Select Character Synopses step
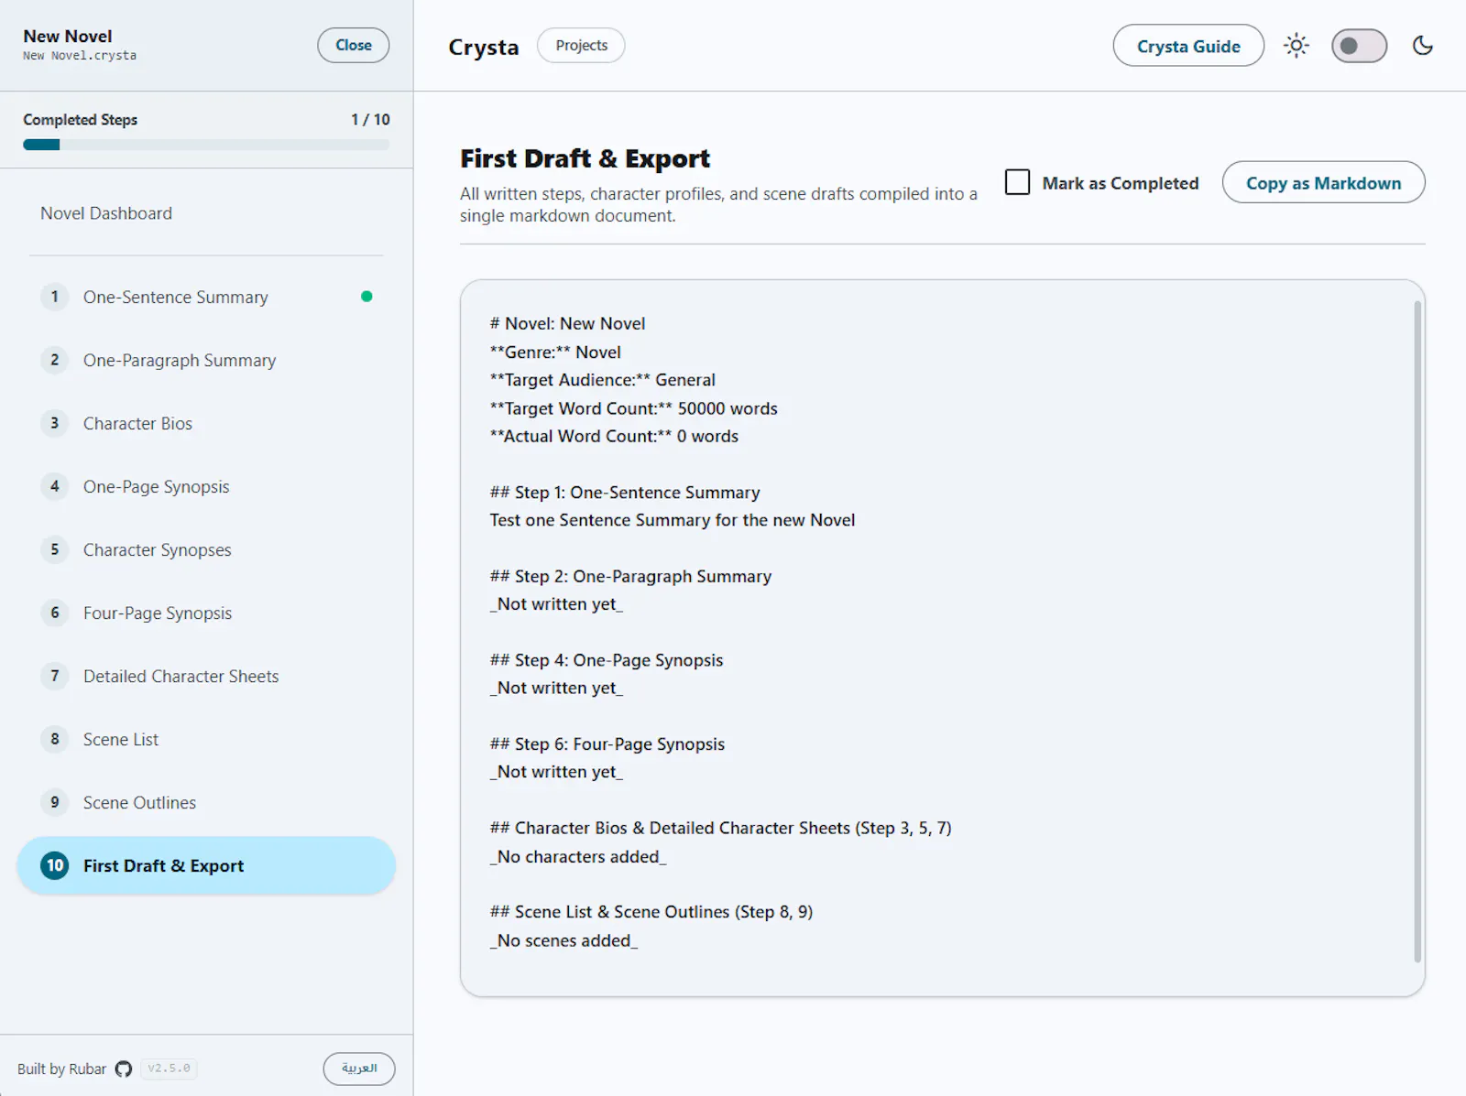The image size is (1466, 1096). 206,549
